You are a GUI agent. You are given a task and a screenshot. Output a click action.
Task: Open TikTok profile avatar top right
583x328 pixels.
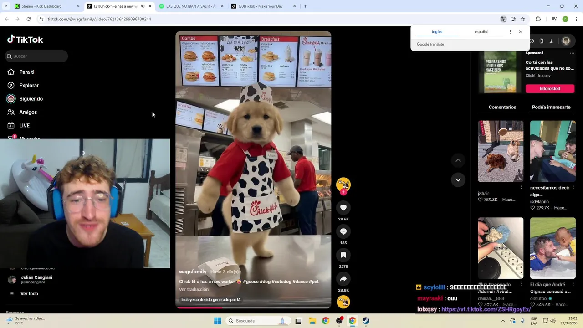[566, 41]
